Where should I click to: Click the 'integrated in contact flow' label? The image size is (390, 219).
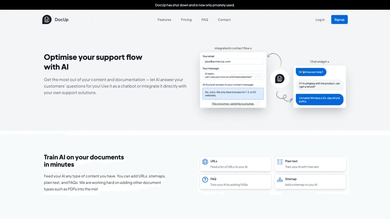pos(233,48)
